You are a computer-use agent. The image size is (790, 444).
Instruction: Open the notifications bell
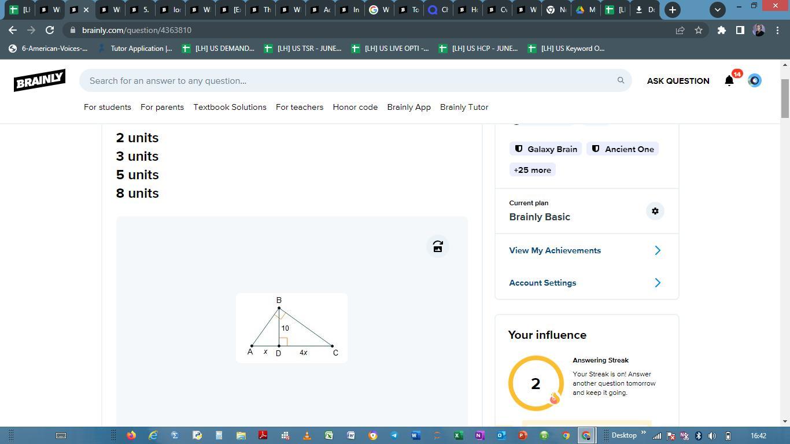tap(729, 81)
